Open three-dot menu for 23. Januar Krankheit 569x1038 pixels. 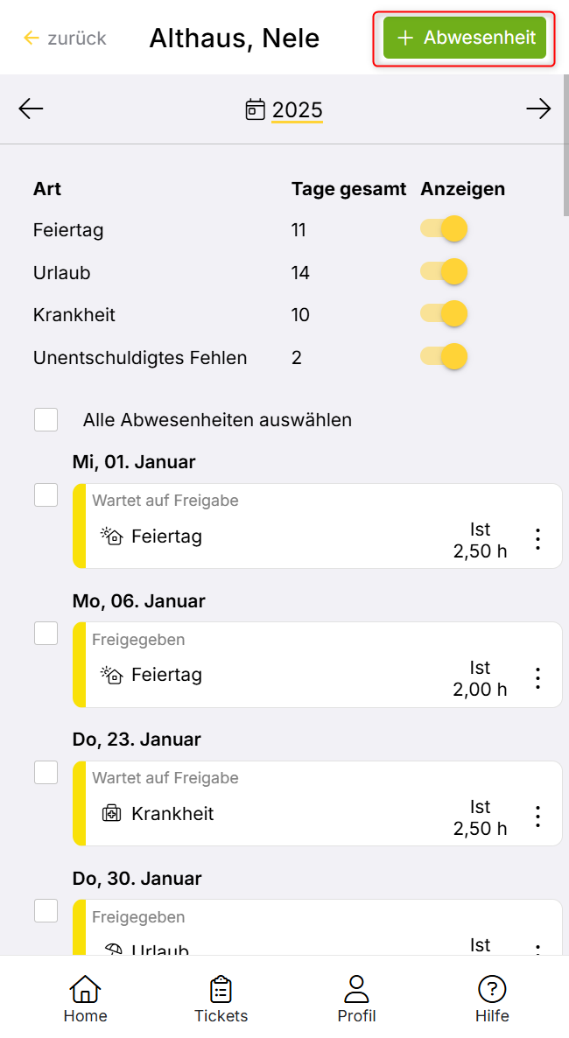click(x=537, y=817)
